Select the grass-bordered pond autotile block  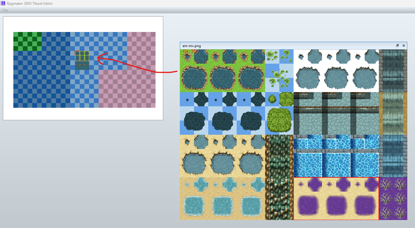222,71
